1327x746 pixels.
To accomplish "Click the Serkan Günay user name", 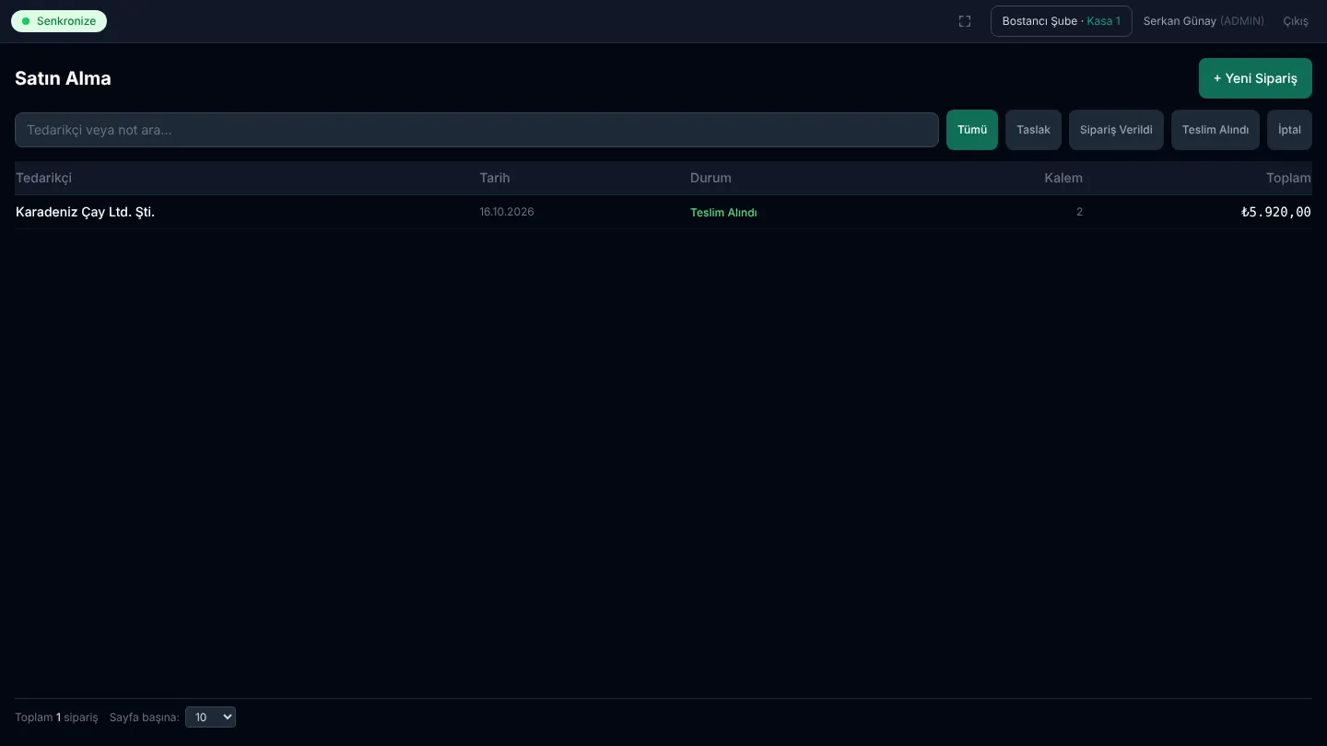I will [1180, 21].
